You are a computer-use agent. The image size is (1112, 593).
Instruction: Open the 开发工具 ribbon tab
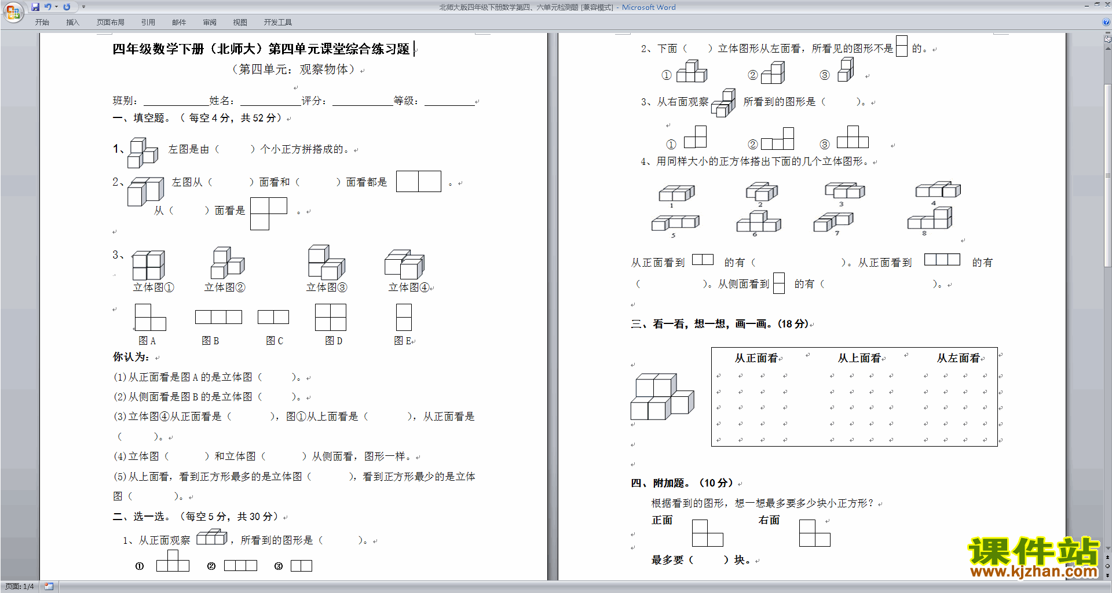pyautogui.click(x=278, y=23)
